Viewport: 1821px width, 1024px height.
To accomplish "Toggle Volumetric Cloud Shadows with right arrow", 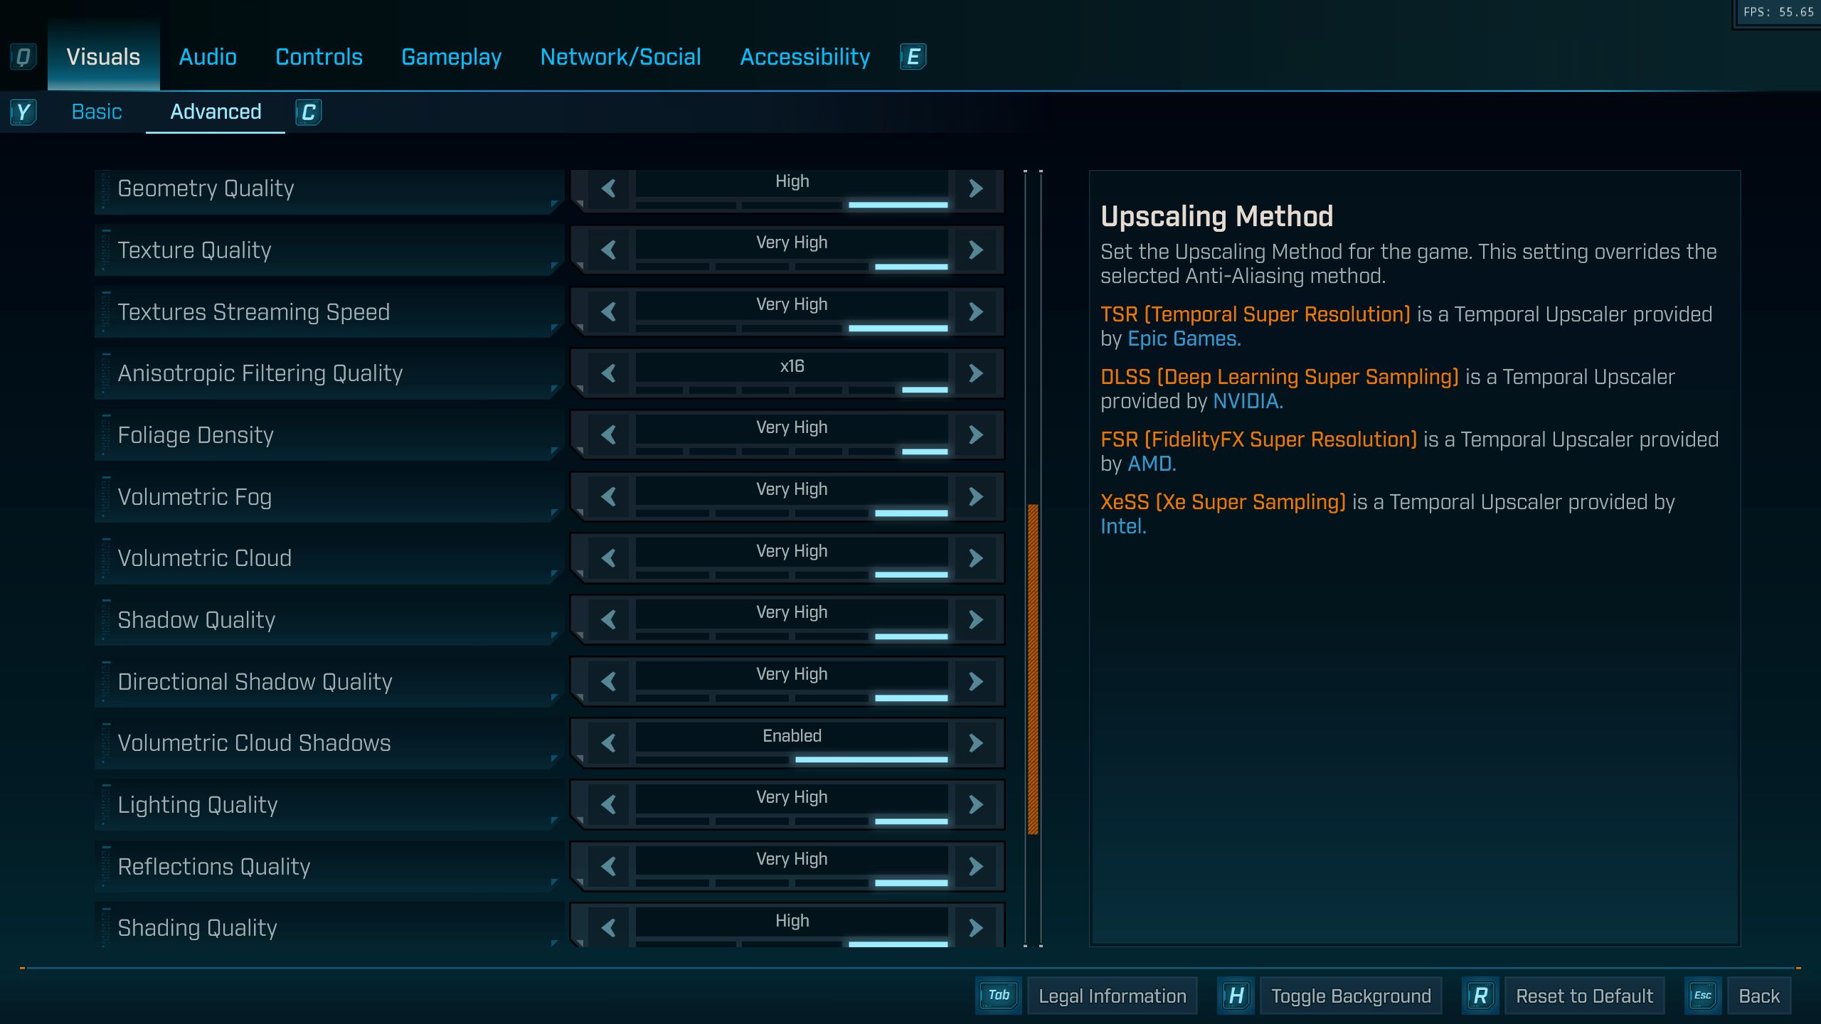I will pyautogui.click(x=976, y=743).
